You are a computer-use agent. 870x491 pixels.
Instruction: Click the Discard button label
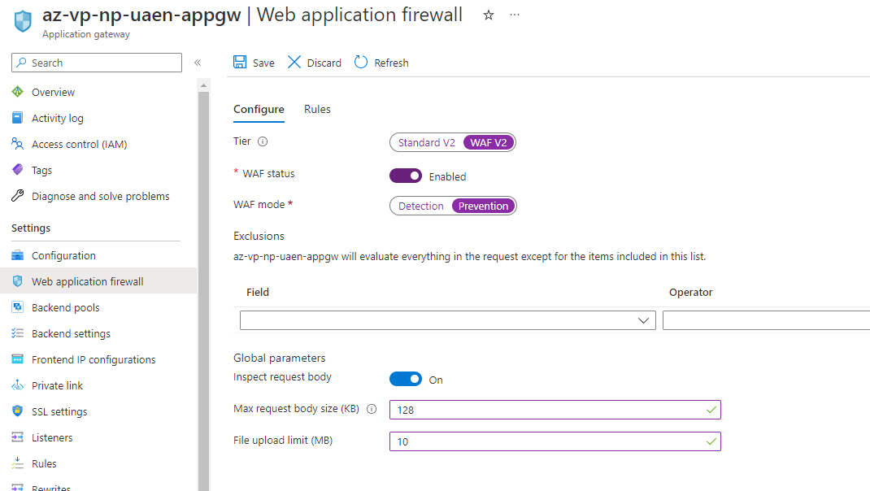click(324, 63)
